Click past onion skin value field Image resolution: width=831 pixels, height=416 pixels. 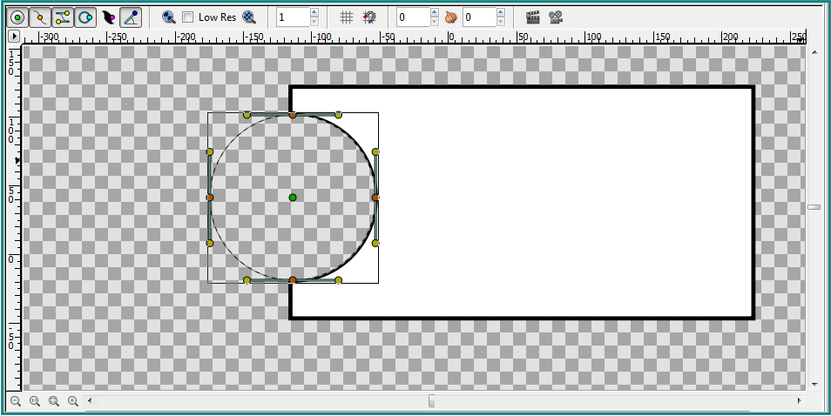click(x=413, y=17)
